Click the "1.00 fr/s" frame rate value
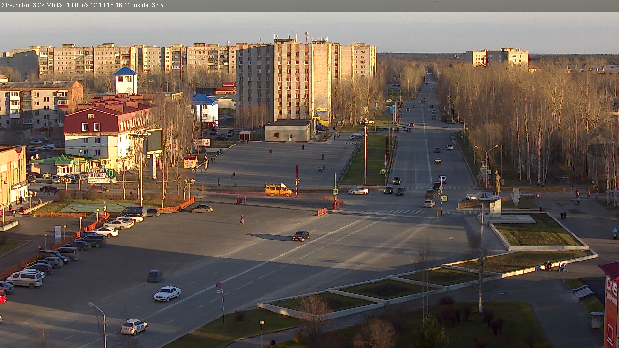The image size is (619, 348). pos(78,5)
